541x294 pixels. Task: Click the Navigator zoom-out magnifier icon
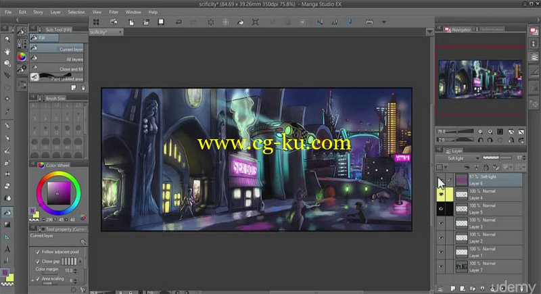click(480, 132)
